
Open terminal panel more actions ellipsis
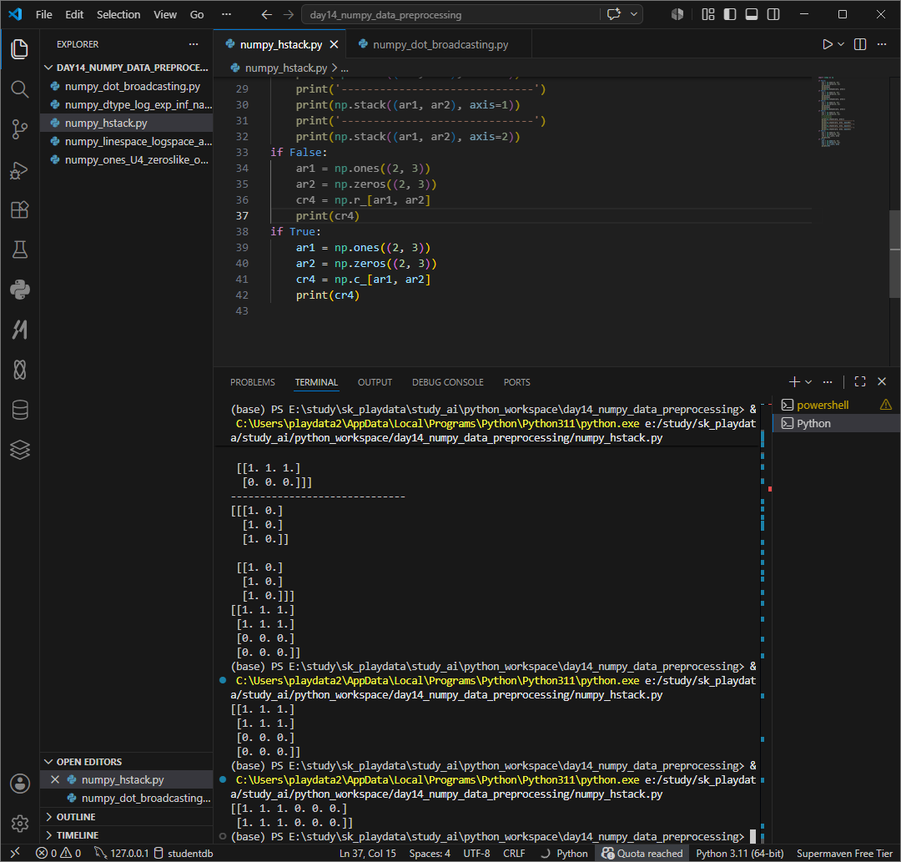coord(828,381)
